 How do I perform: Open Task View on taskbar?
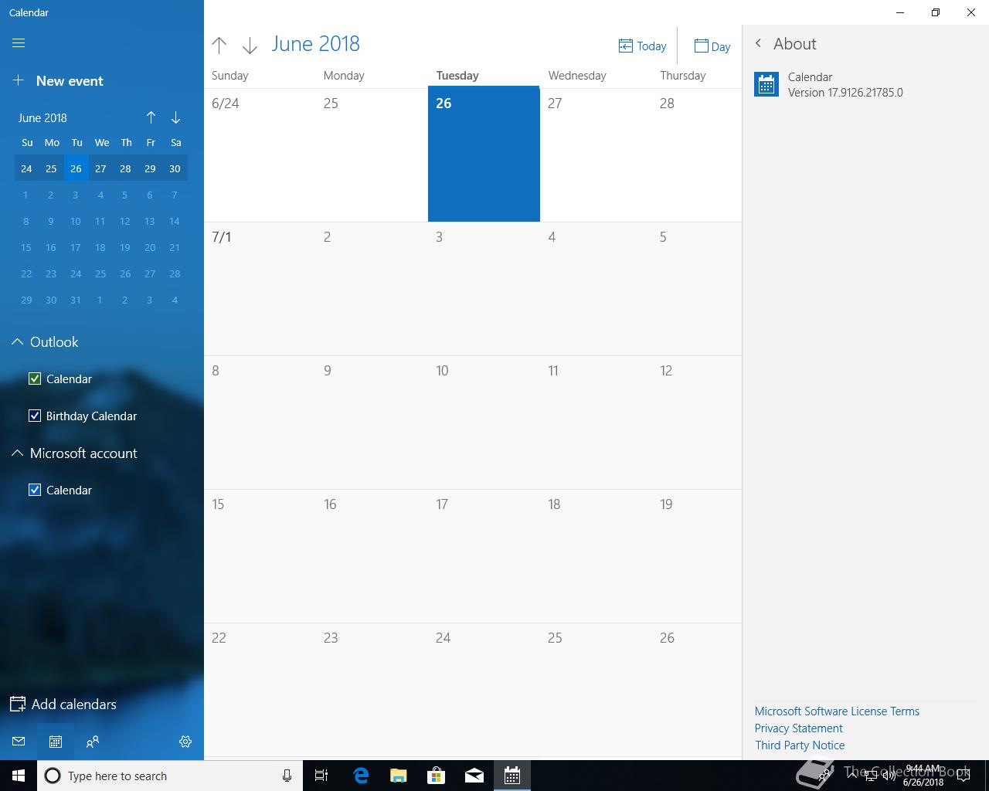[321, 776]
